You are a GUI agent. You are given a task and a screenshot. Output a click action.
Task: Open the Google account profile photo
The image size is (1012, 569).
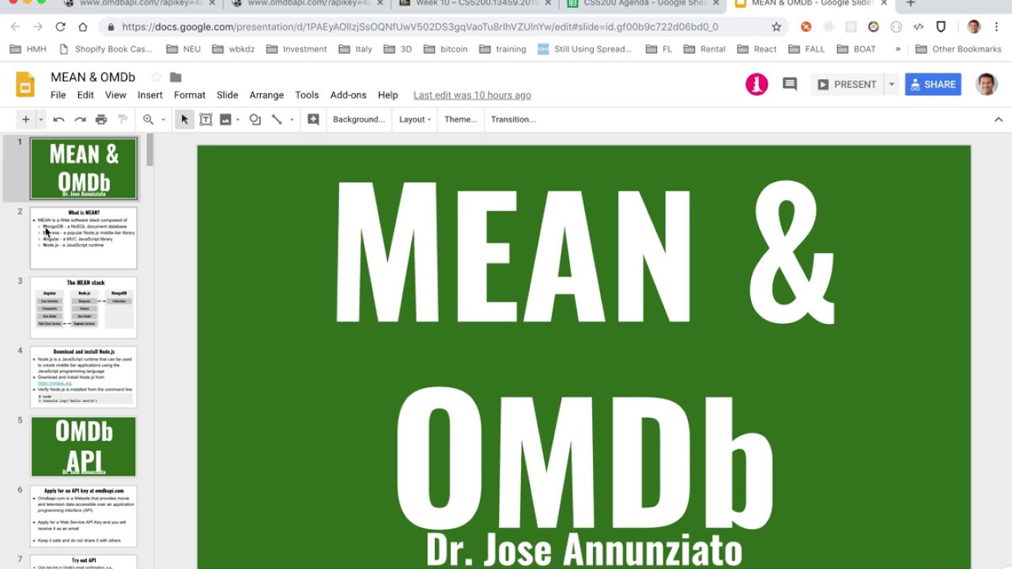(x=987, y=84)
